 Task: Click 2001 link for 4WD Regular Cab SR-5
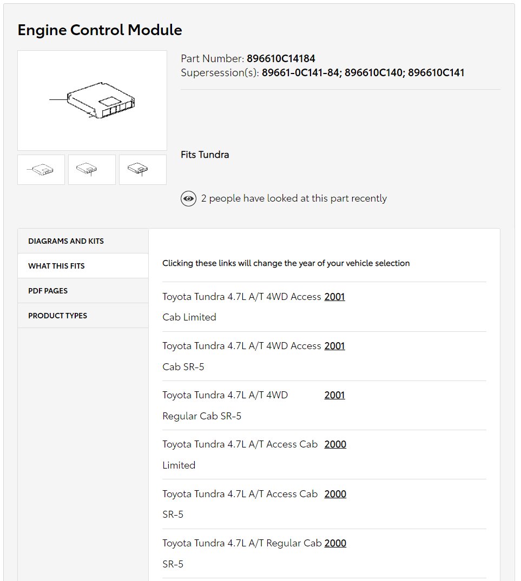[x=334, y=396]
